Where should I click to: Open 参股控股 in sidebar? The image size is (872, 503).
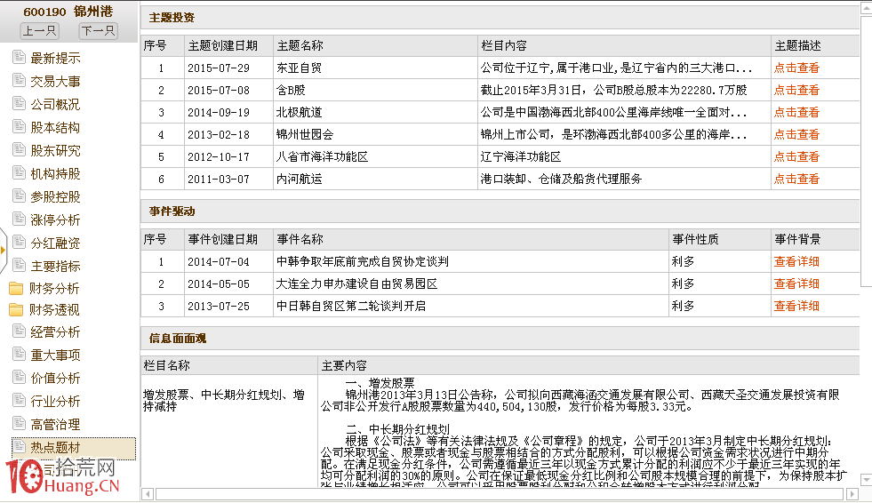click(x=55, y=196)
